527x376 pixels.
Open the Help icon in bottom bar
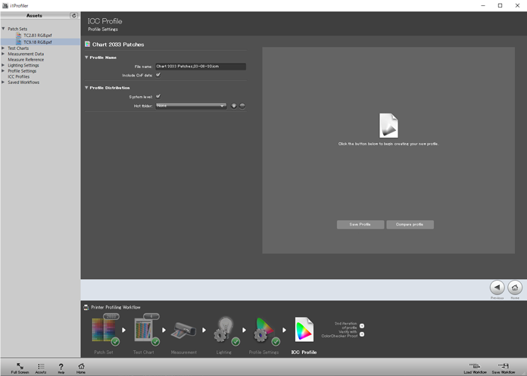click(61, 367)
